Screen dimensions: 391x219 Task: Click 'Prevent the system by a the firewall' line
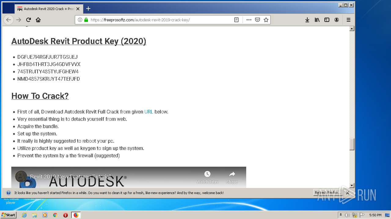pos(68,155)
